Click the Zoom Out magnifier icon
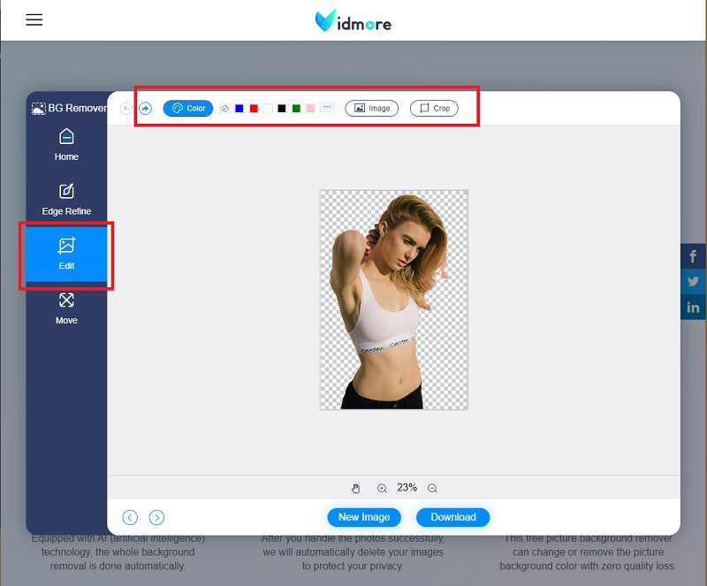The image size is (707, 586). pyautogui.click(x=432, y=488)
